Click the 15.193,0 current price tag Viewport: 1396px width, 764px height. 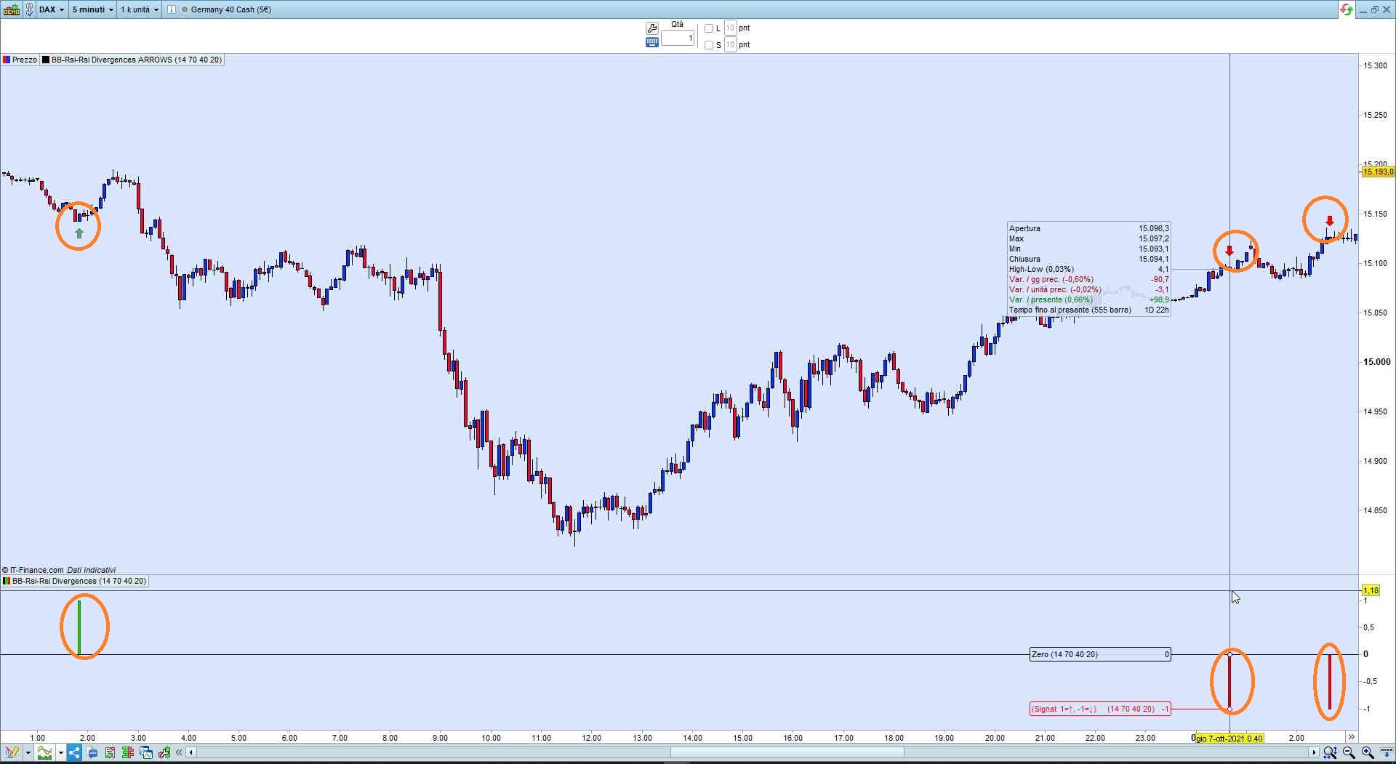click(1378, 172)
